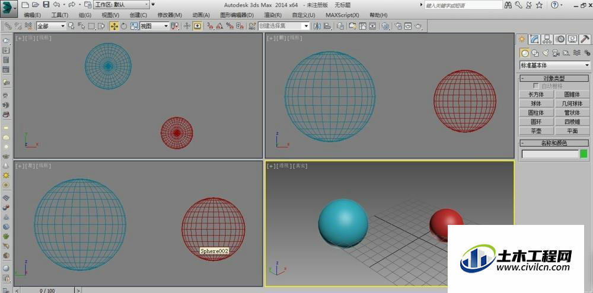Click the Open File folder icon
This screenshot has height=293, width=593.
[x=36, y=5]
